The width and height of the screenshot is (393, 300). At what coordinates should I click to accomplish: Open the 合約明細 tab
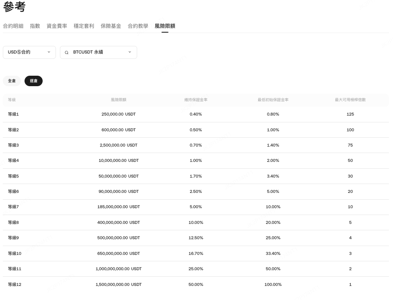pyautogui.click(x=13, y=26)
